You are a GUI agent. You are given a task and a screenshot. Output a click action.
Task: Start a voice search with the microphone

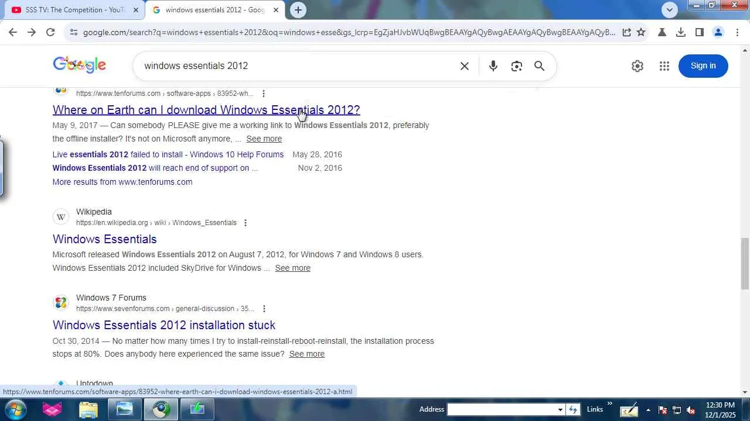tap(493, 66)
